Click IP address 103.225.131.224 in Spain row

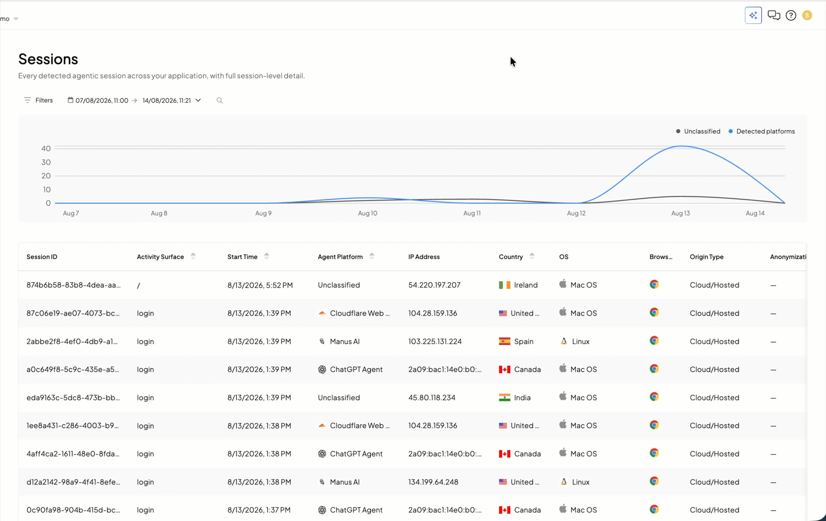pyautogui.click(x=435, y=341)
